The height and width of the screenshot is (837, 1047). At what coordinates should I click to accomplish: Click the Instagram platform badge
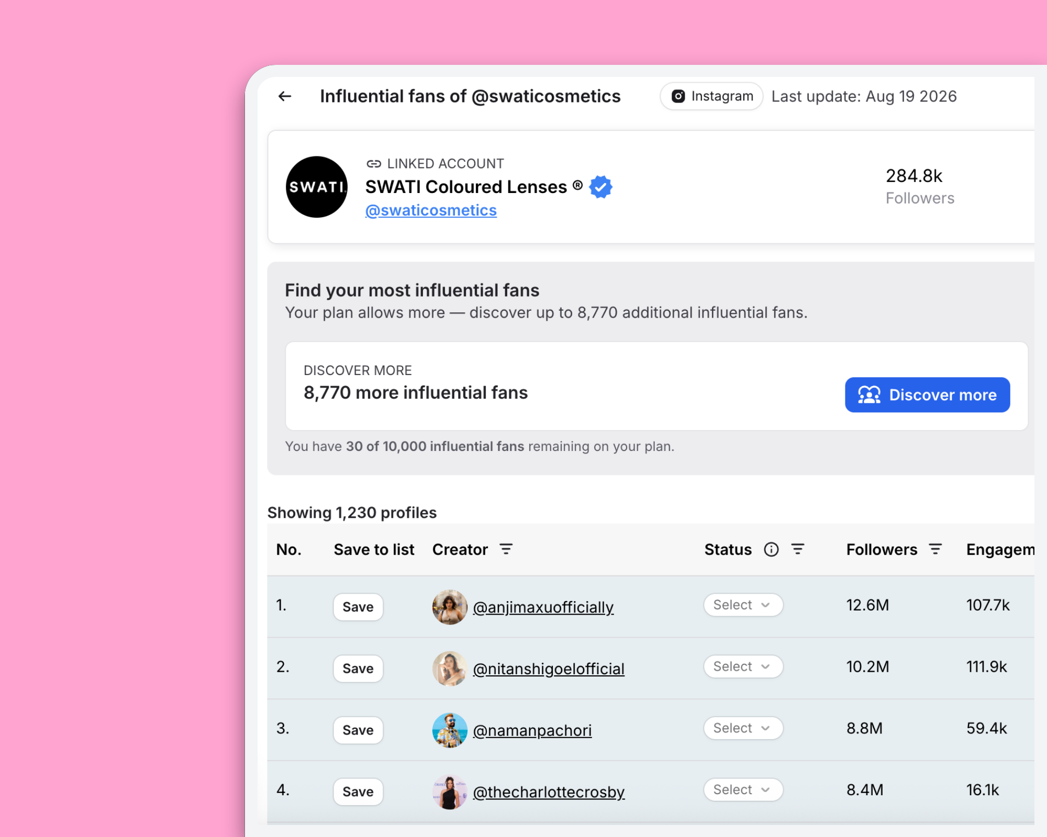click(x=711, y=96)
